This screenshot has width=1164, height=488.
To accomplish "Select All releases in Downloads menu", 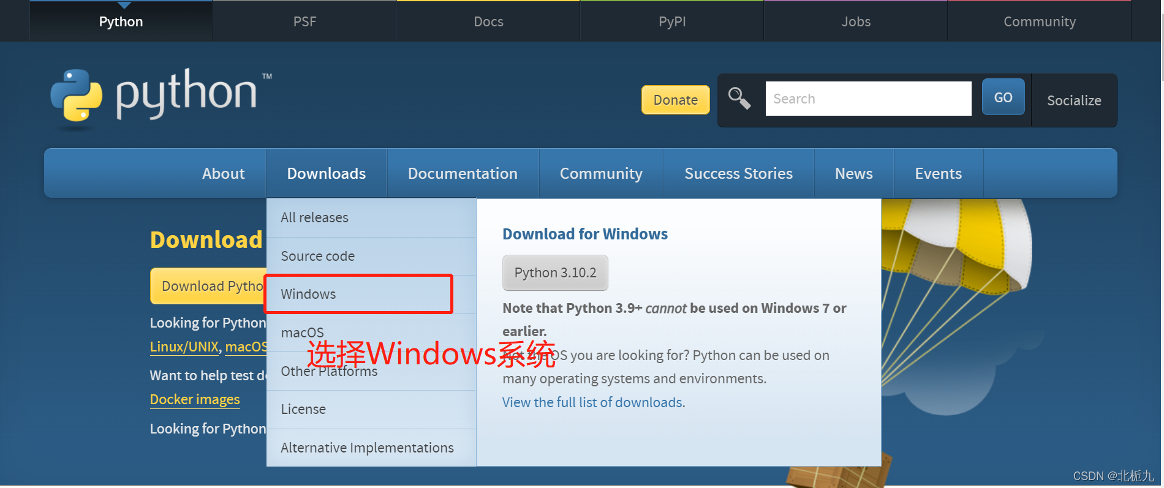I will tap(371, 217).
